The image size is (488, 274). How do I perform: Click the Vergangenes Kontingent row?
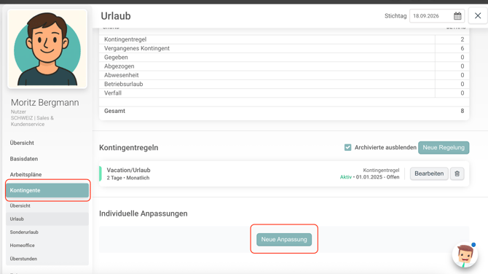[284, 48]
